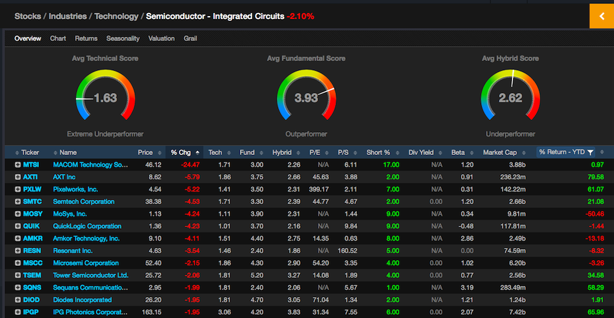
Task: Expand the MOSY row
Action: [18, 214]
